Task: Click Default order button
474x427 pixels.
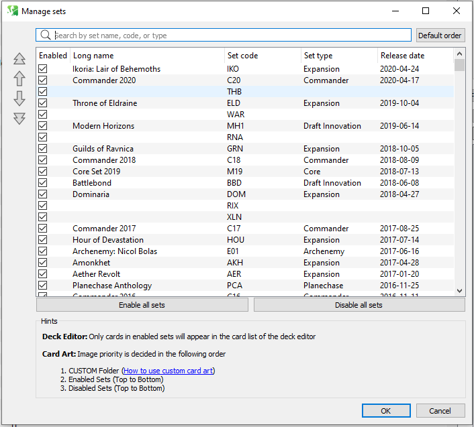Action: click(x=440, y=36)
